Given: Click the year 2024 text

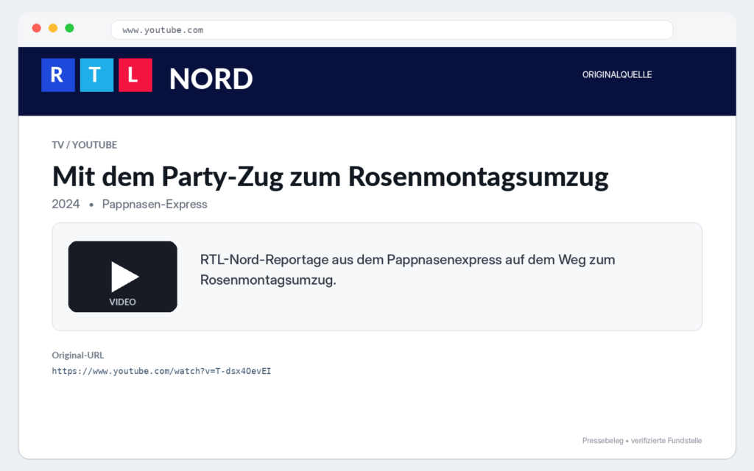Looking at the screenshot, I should [x=66, y=205].
